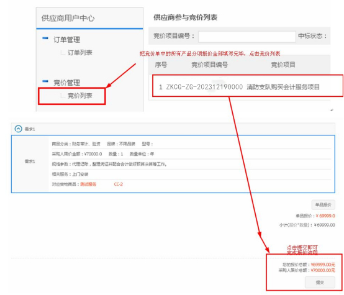Click the 相关服务：上门安装 line
Screen dimensions: 344x295
click(x=70, y=175)
